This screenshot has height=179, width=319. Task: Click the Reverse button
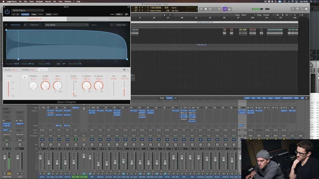click(x=43, y=70)
